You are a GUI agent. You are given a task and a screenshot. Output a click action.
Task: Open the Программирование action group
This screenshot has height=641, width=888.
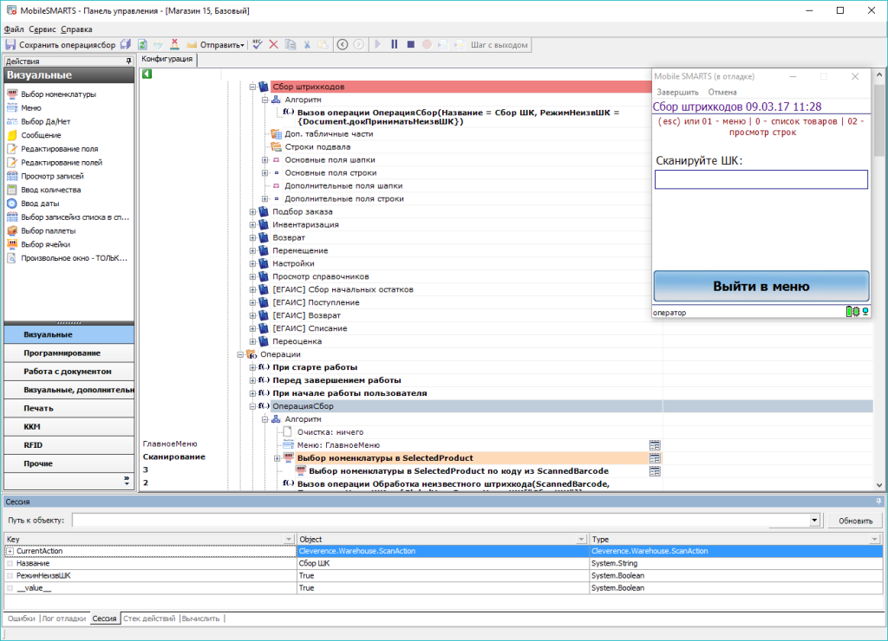tap(69, 353)
